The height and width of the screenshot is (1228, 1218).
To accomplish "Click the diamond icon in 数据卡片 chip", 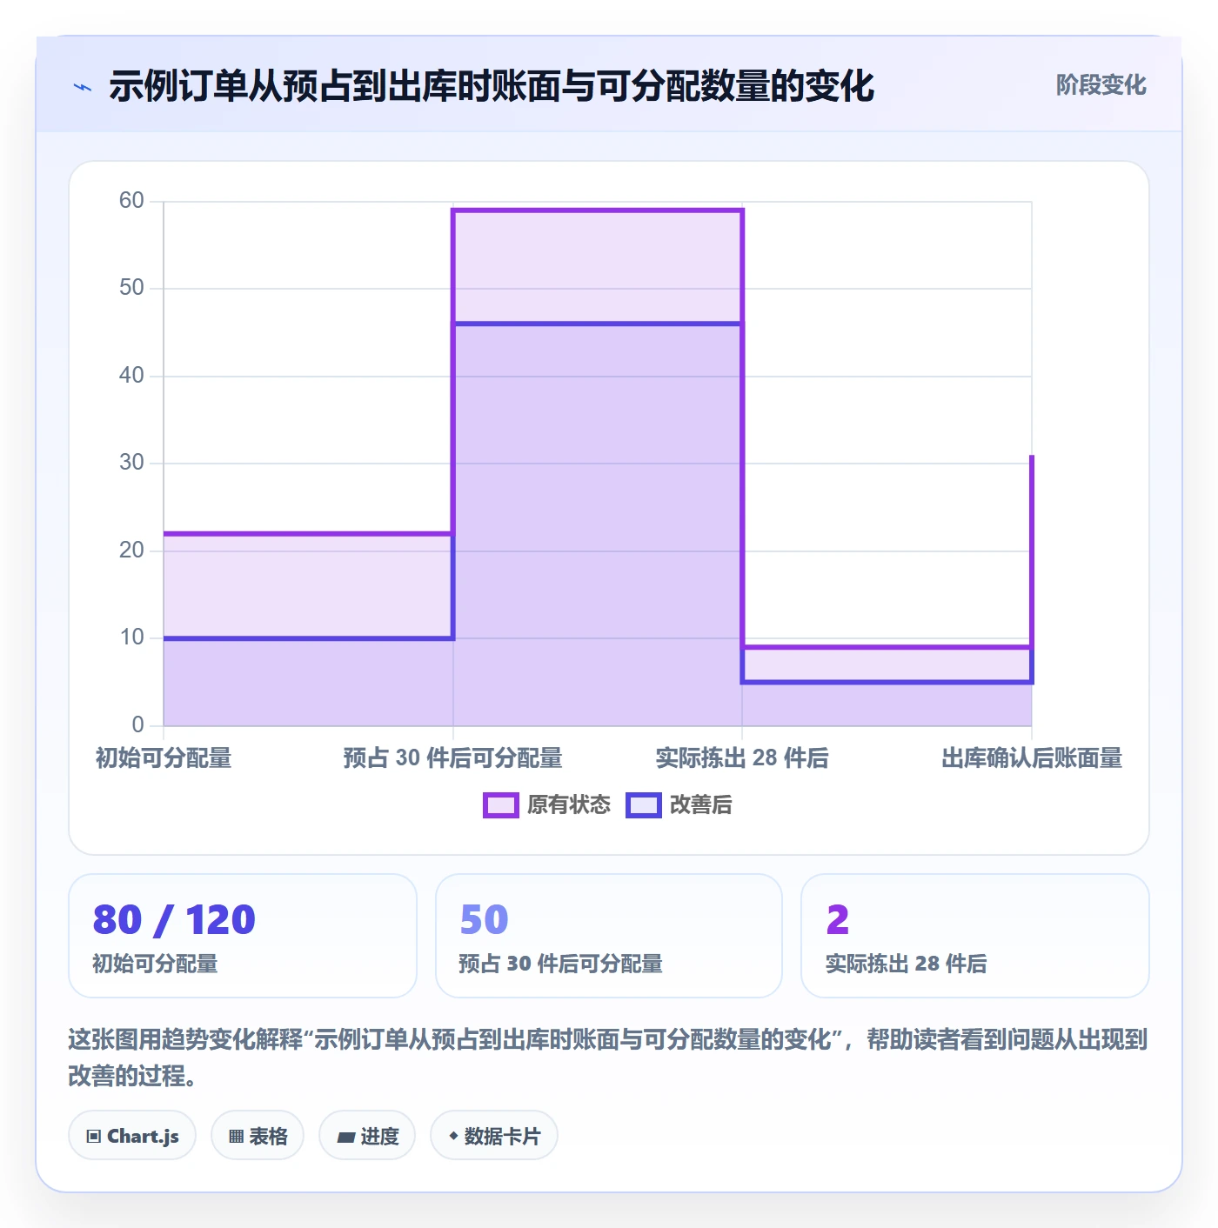I will (x=453, y=1136).
